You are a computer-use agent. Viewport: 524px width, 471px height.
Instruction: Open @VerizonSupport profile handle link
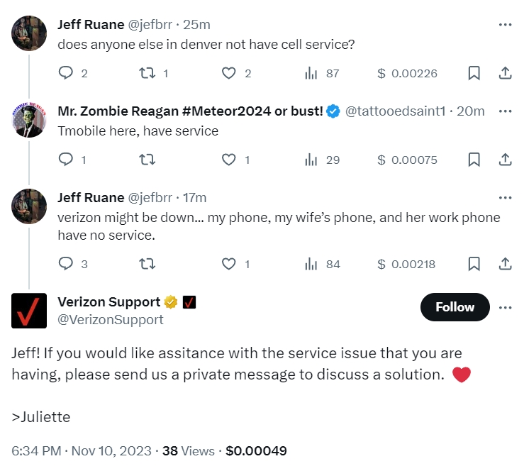click(111, 319)
